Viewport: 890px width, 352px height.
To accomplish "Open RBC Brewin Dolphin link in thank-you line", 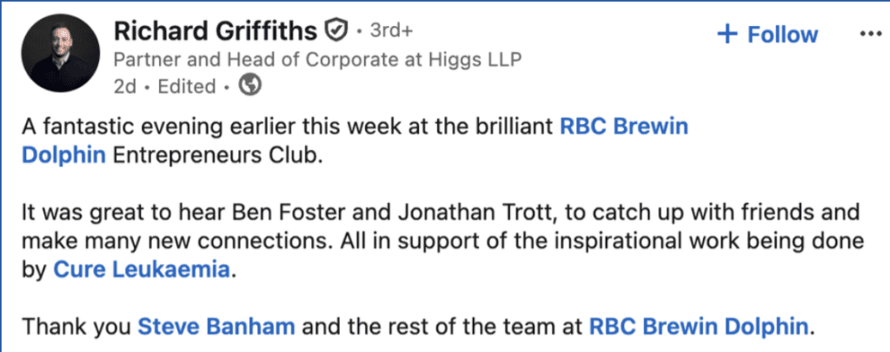I will coord(700,328).
